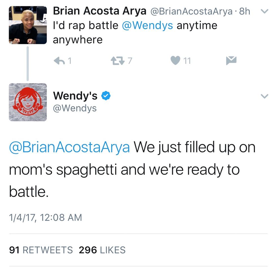The image size is (277, 271).
Task: Expand options chevron on Wendy's tweet
Action: tap(264, 96)
